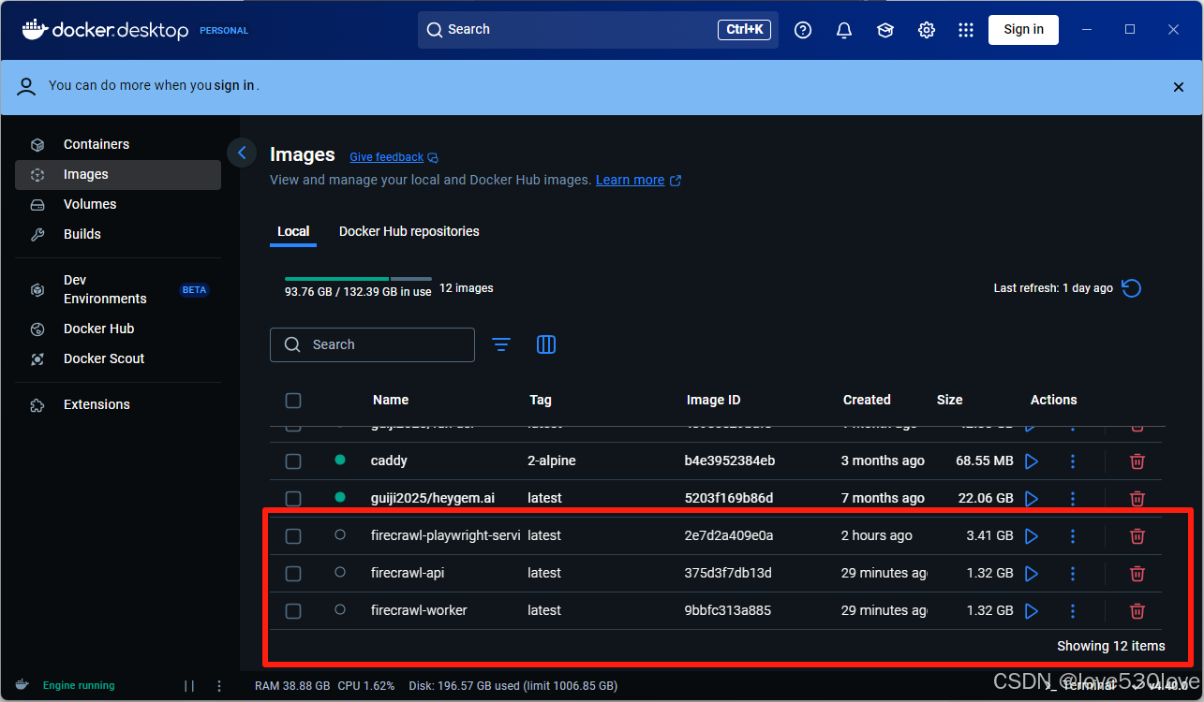Toggle the select-all images checkbox
This screenshot has width=1204, height=702.
click(x=293, y=401)
